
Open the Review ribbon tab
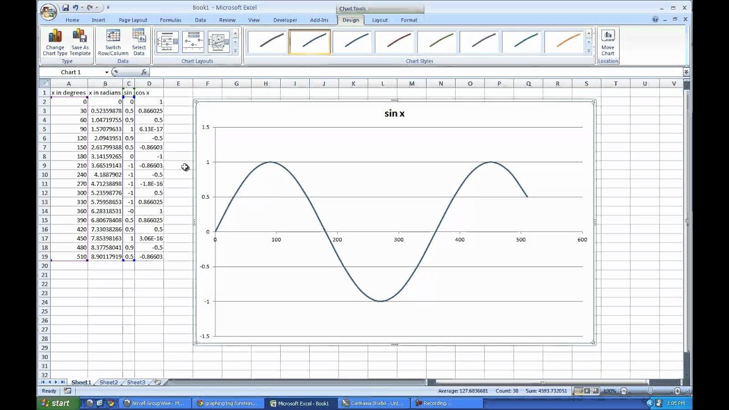[227, 20]
